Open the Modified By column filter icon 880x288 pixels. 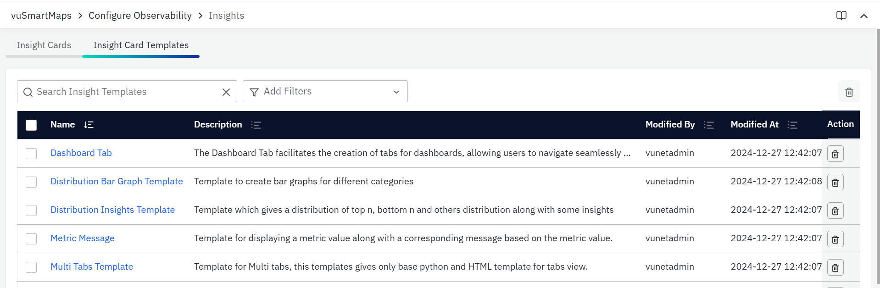pyautogui.click(x=709, y=125)
